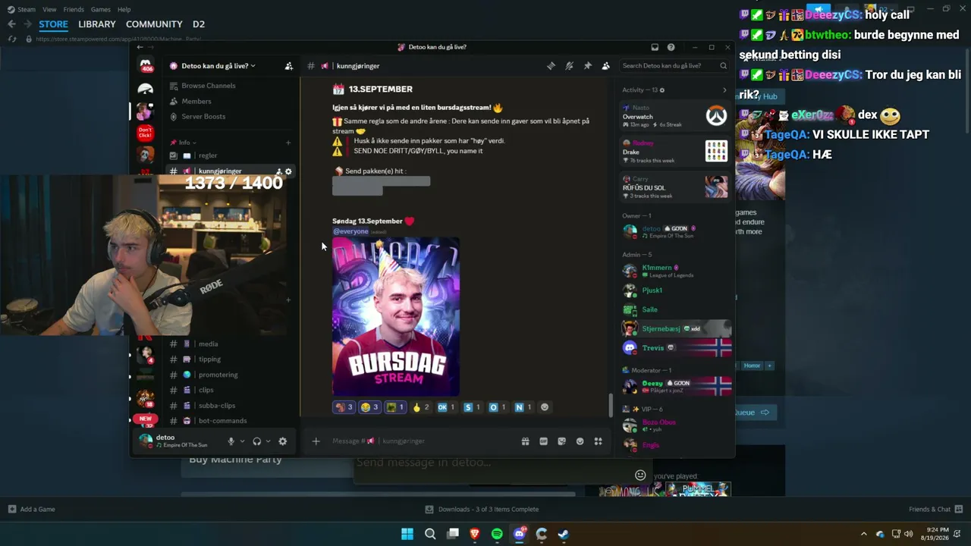
Task: Open the promotering channel
Action: [218, 375]
